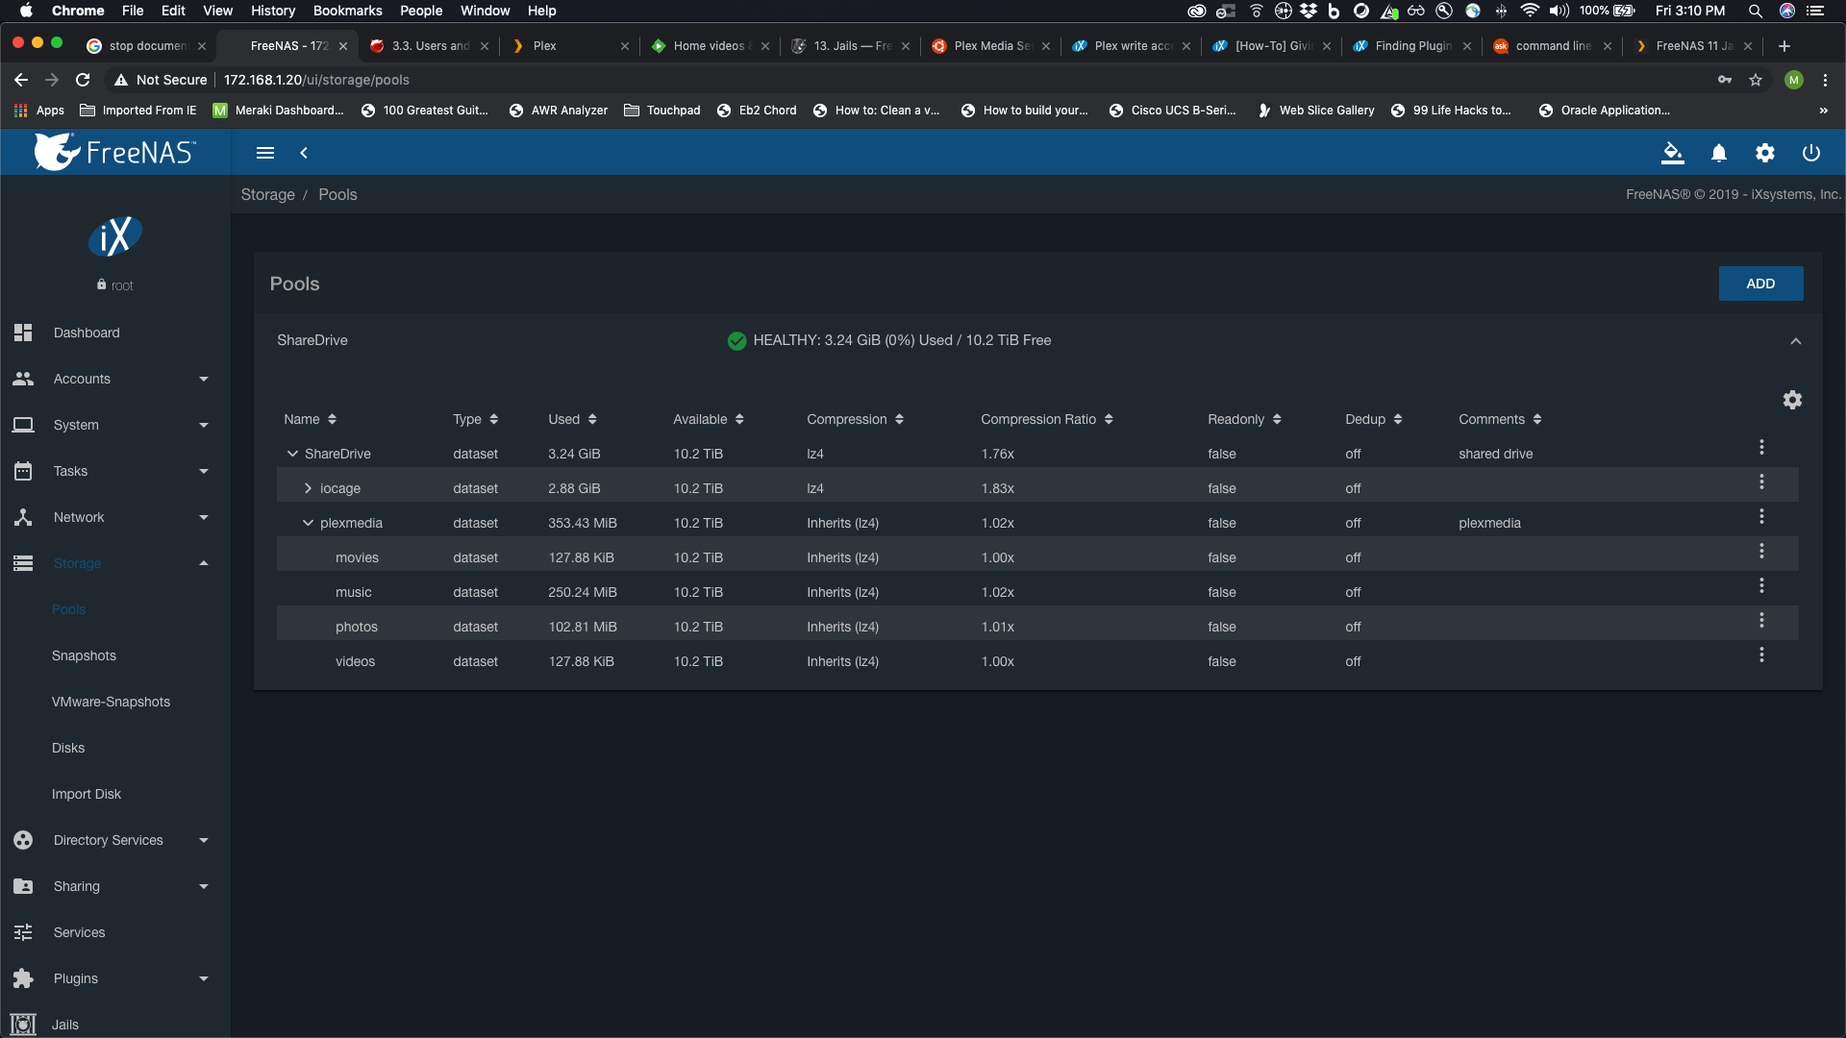The image size is (1846, 1038).
Task: Open pool settings gear icon
Action: [x=1792, y=400]
